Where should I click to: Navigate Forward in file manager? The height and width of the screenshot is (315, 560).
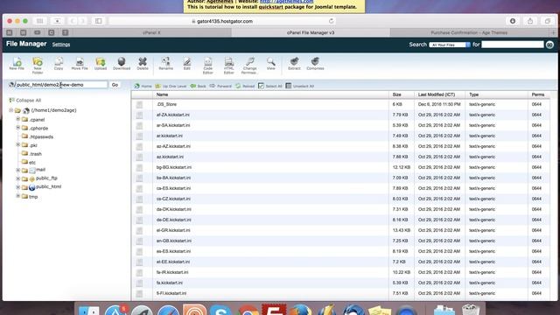pos(220,86)
